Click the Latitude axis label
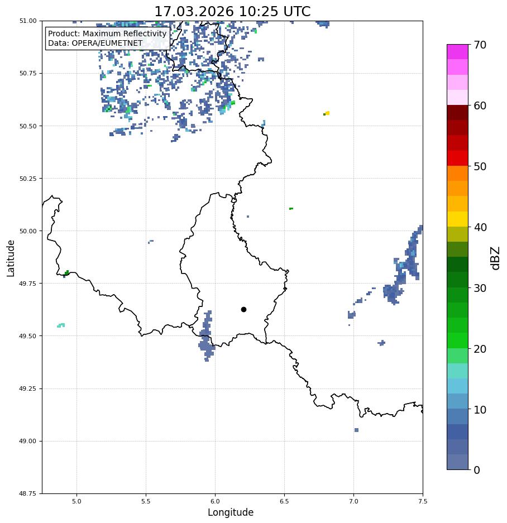 click(11, 258)
